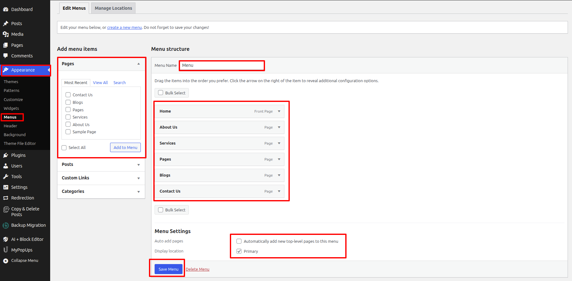Switch to the Manage Locations tab

(x=113, y=8)
